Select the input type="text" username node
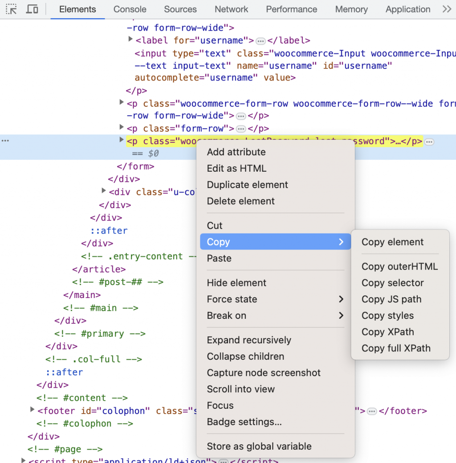 point(295,65)
